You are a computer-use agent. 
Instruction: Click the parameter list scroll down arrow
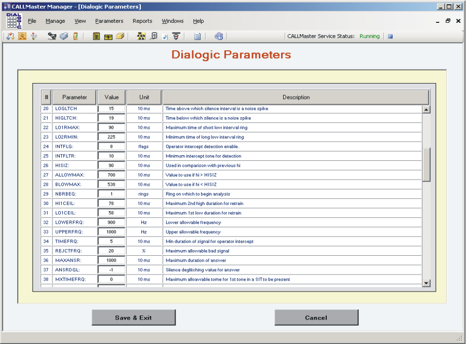[x=426, y=283]
